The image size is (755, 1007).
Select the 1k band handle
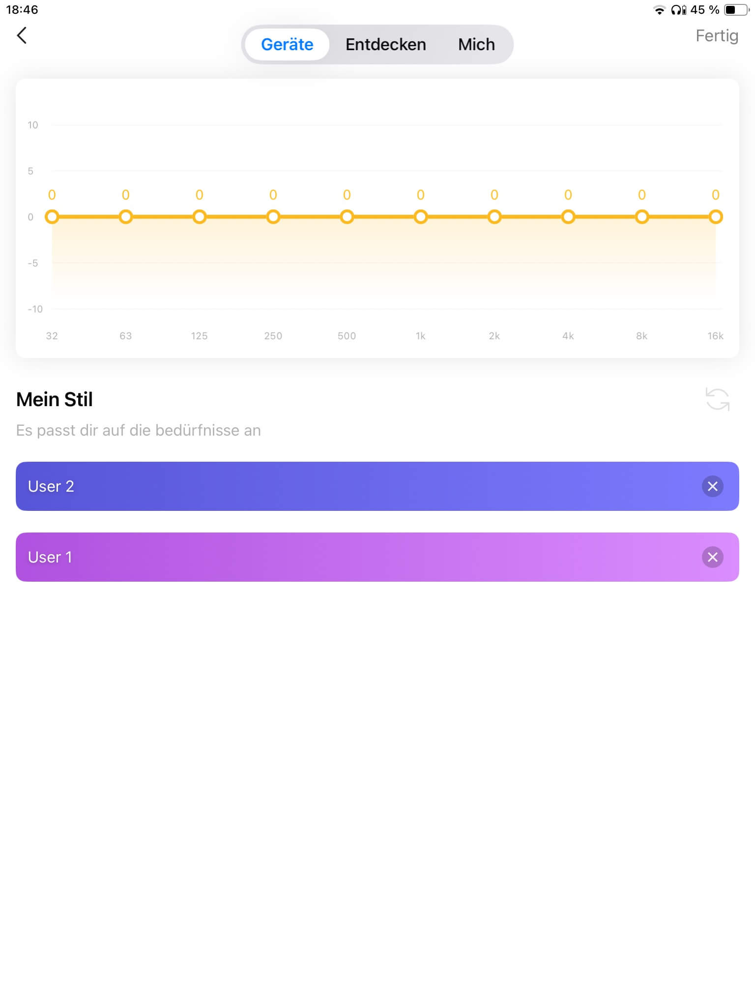pos(421,217)
